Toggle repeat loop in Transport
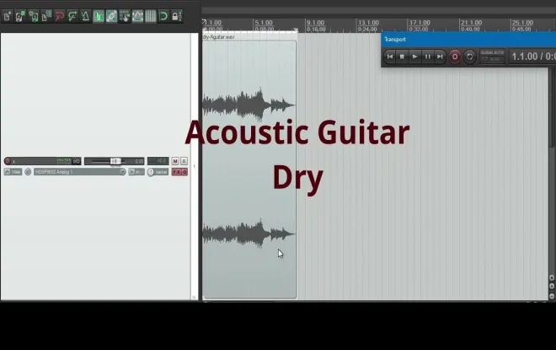This screenshot has width=556, height=350. [x=470, y=57]
